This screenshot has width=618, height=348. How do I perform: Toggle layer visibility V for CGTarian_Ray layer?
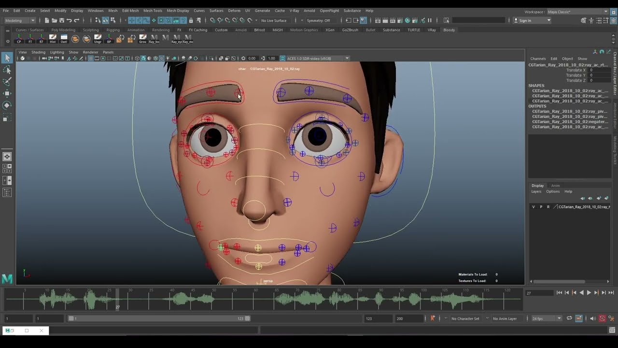(x=534, y=207)
